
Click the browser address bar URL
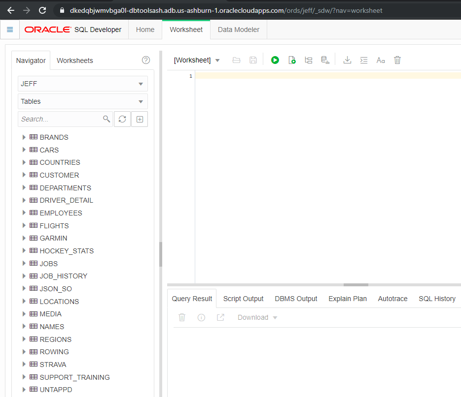click(x=226, y=10)
